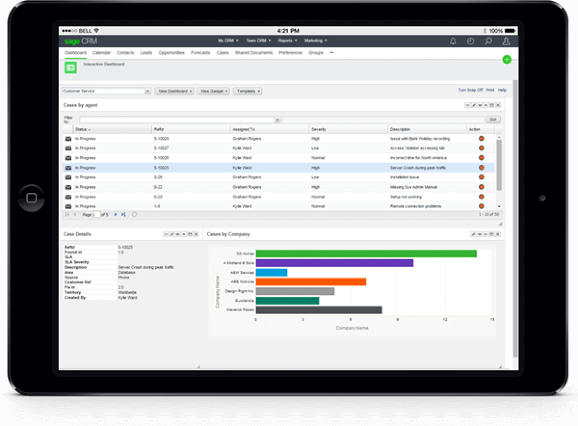Viewport: 578px width, 426px height.
Task: Open the user profile icon
Action: click(505, 42)
